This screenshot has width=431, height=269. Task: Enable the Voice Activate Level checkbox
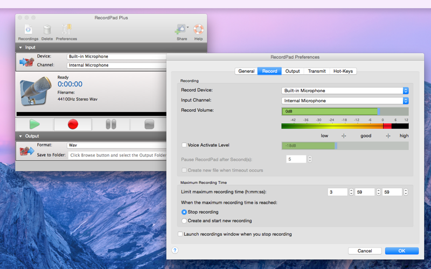184,145
